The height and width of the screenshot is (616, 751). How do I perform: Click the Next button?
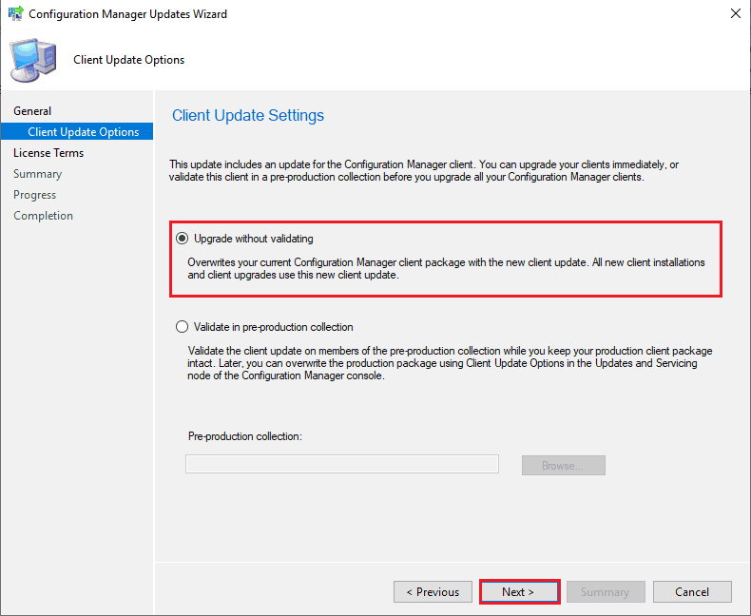coord(520,592)
